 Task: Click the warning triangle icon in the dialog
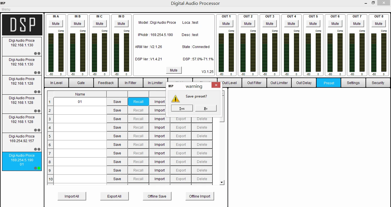(x=175, y=98)
